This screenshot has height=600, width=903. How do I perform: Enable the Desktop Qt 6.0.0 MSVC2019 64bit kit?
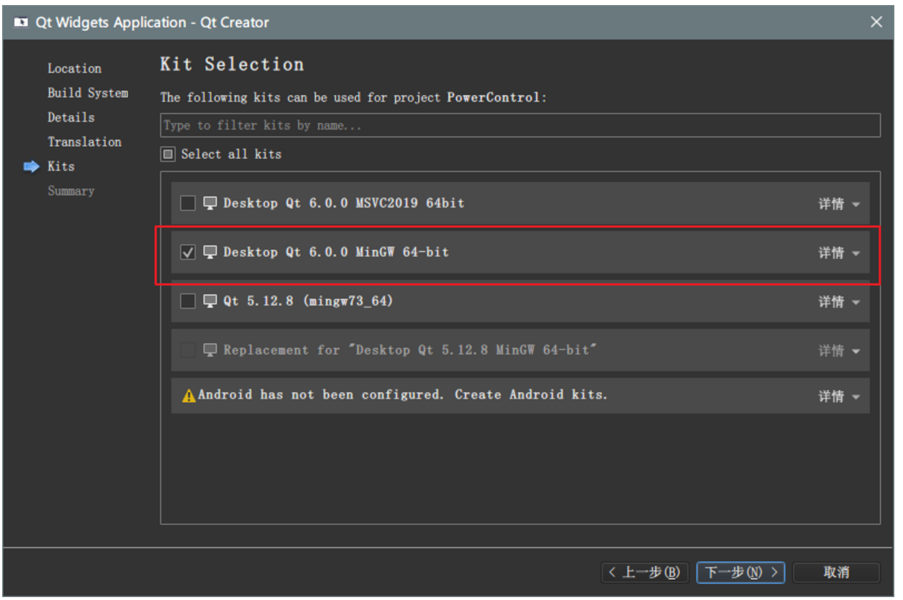pos(188,203)
